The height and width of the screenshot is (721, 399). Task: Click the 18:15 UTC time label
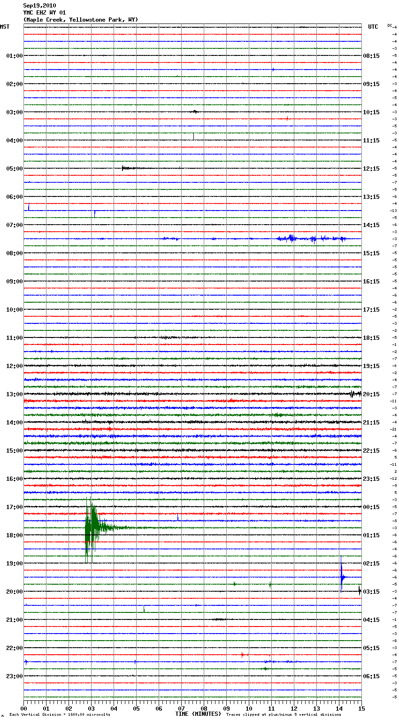point(371,338)
